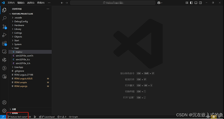Open Git Graph from status bar
224x119 pixels.
tap(73, 117)
